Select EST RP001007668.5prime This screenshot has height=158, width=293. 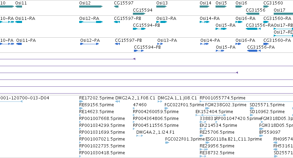click(x=80, y=122)
